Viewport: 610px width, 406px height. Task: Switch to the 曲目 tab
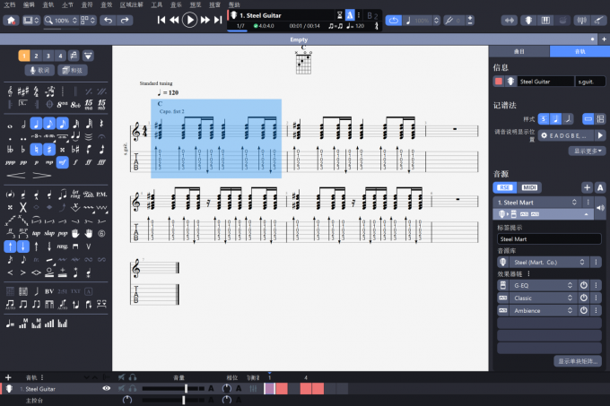tap(519, 51)
